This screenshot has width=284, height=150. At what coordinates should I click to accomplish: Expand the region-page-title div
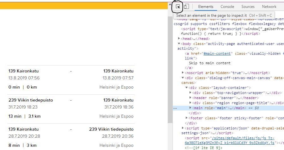tap(190, 103)
